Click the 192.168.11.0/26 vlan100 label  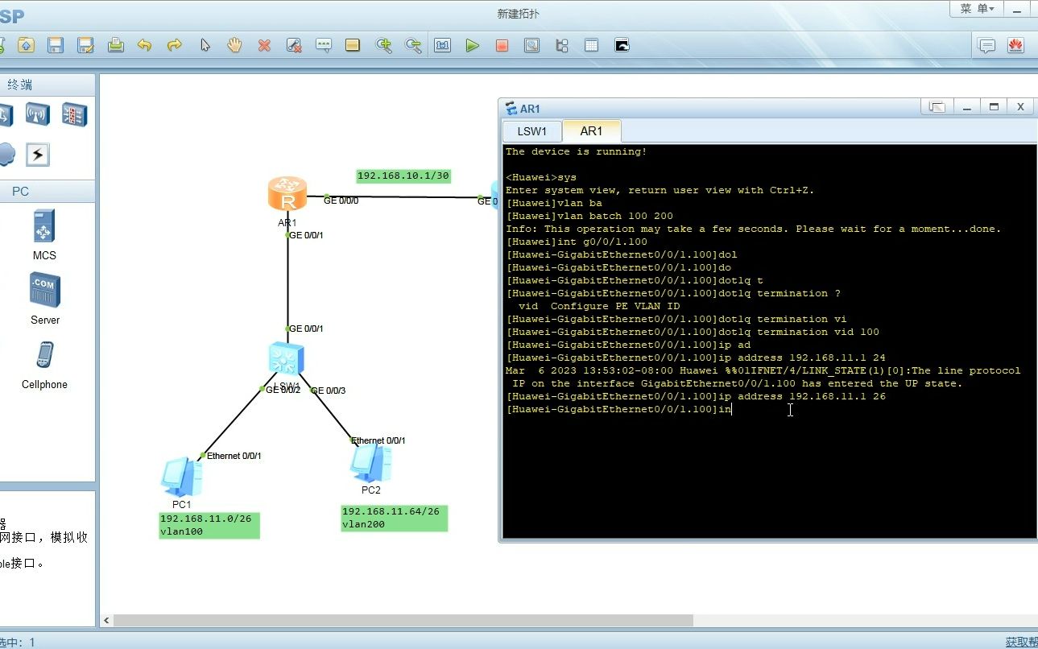click(x=209, y=525)
